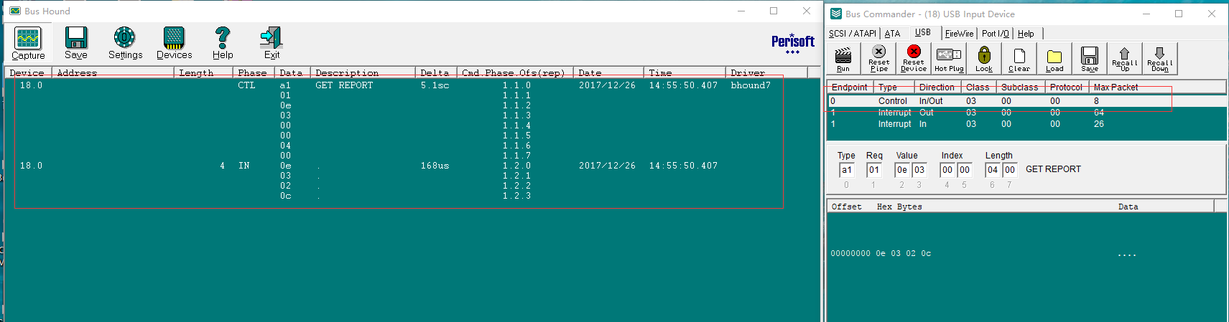The image size is (1229, 322).
Task: Click the Cmd.Phase.Ofs(rep) column header
Action: click(515, 72)
